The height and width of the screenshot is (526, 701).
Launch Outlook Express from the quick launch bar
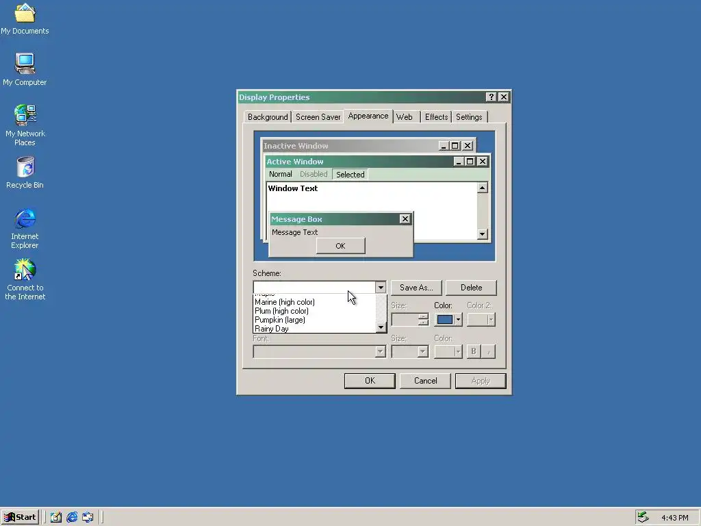pyautogui.click(x=88, y=517)
